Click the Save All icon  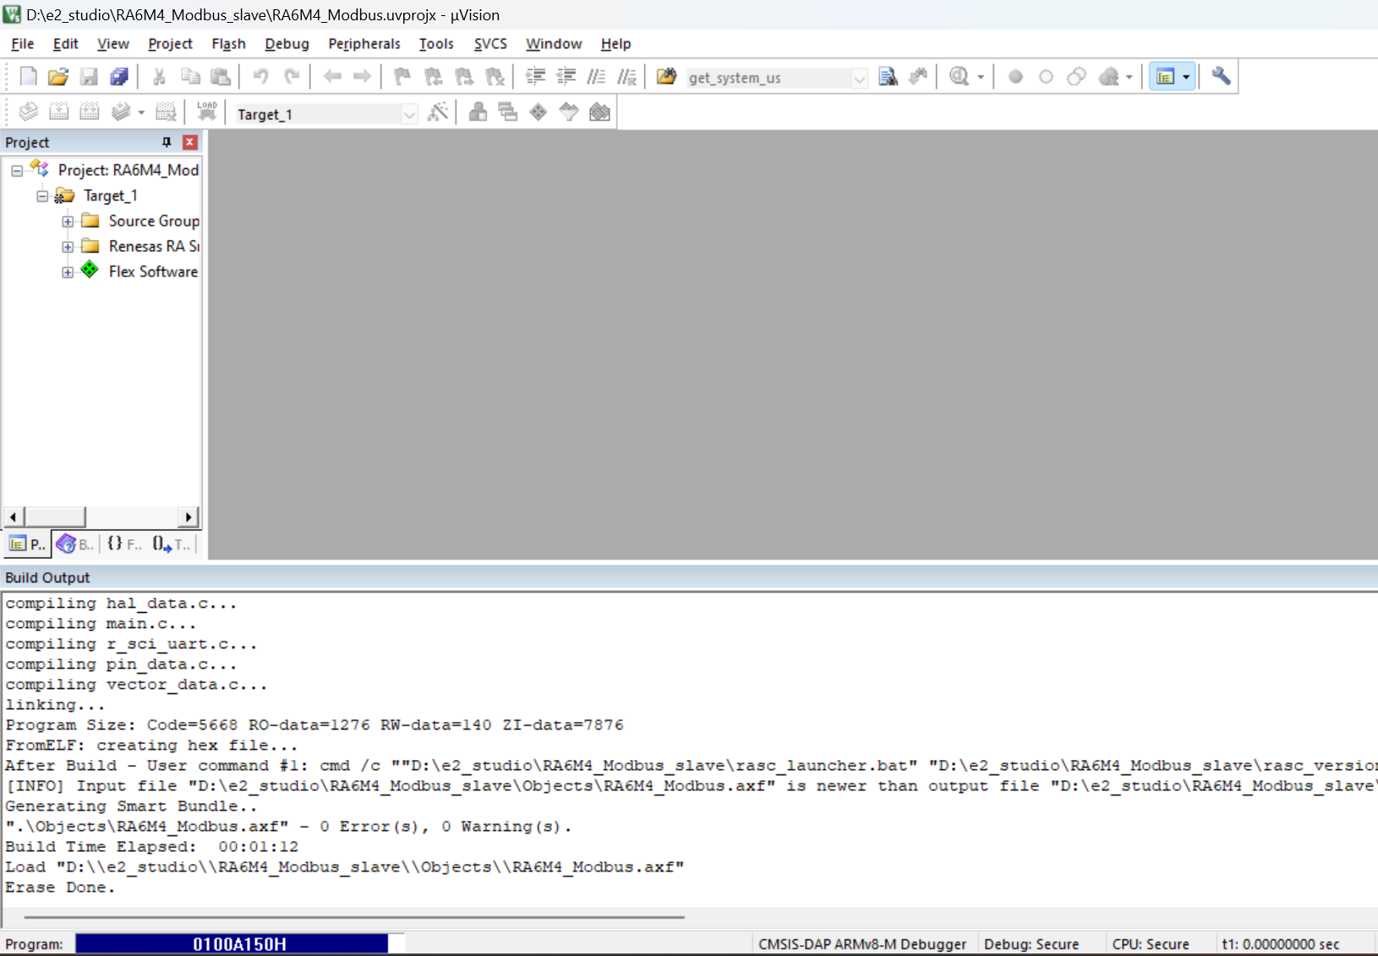point(119,77)
